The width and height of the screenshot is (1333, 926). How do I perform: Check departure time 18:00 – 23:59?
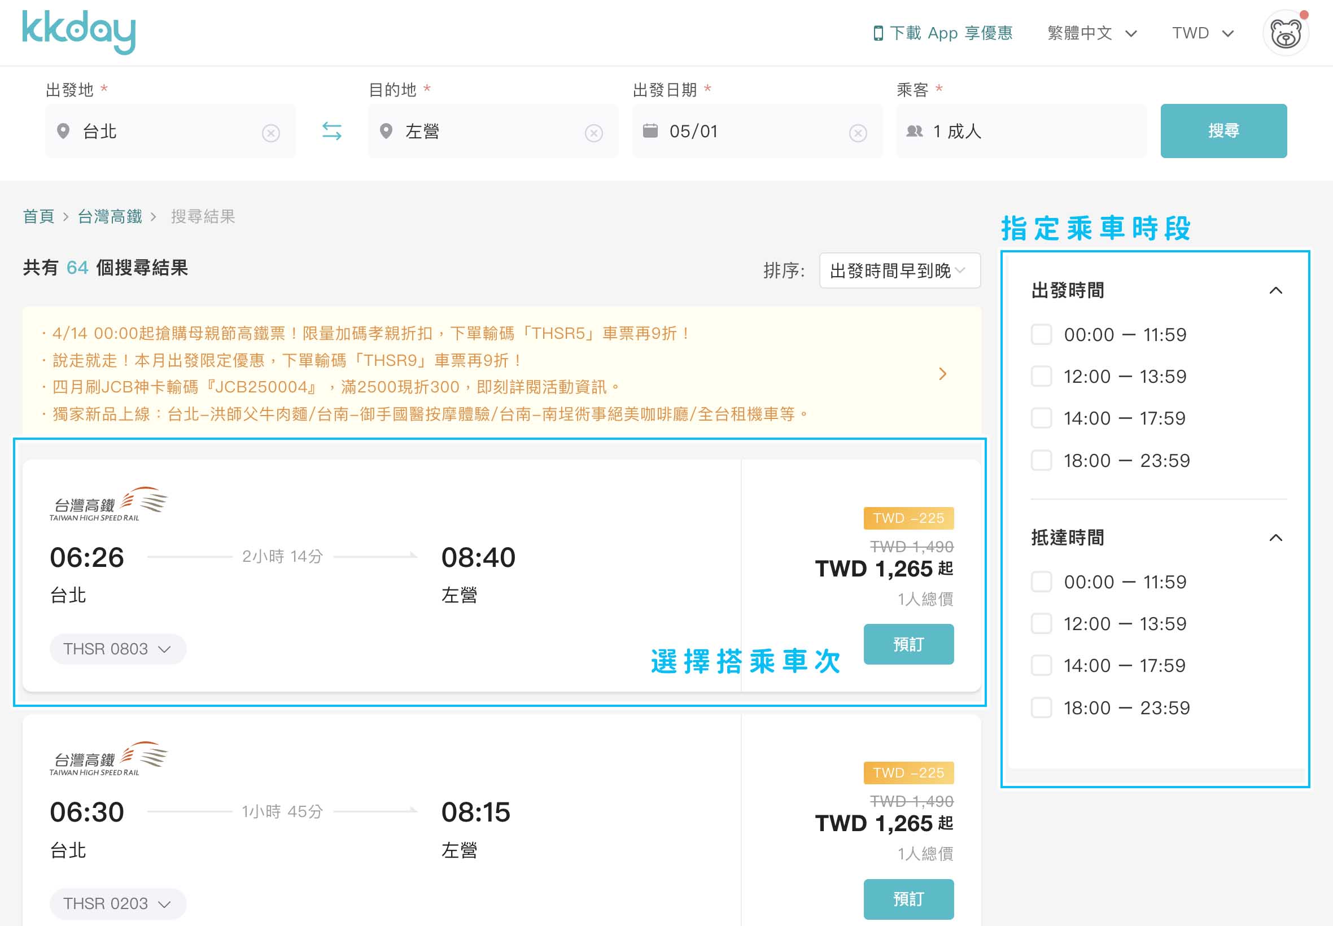[x=1041, y=461]
